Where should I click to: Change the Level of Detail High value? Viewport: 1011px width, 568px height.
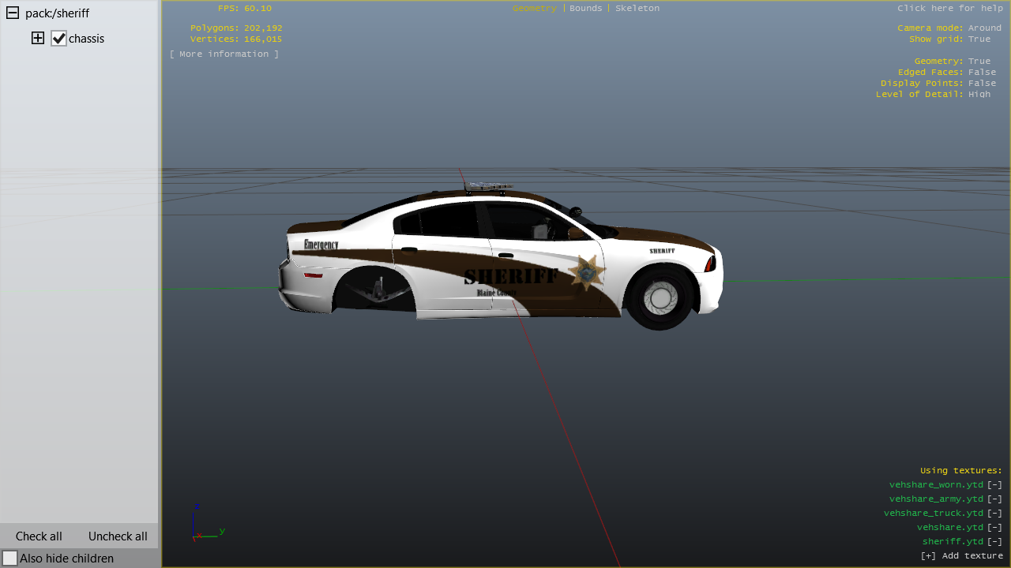[x=979, y=94]
